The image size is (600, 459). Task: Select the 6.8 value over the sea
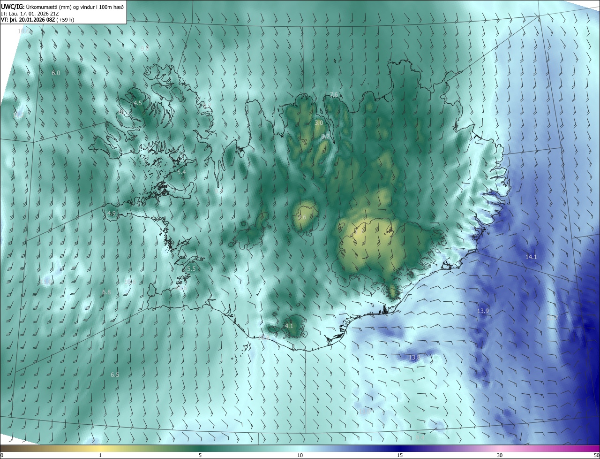pos(106,292)
